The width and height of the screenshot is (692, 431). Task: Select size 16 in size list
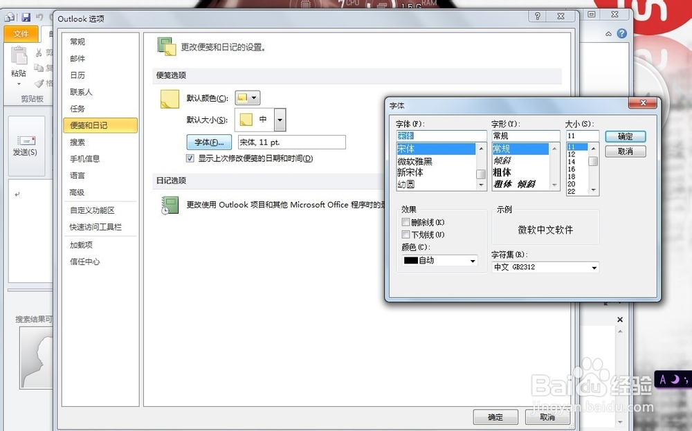tap(578, 169)
